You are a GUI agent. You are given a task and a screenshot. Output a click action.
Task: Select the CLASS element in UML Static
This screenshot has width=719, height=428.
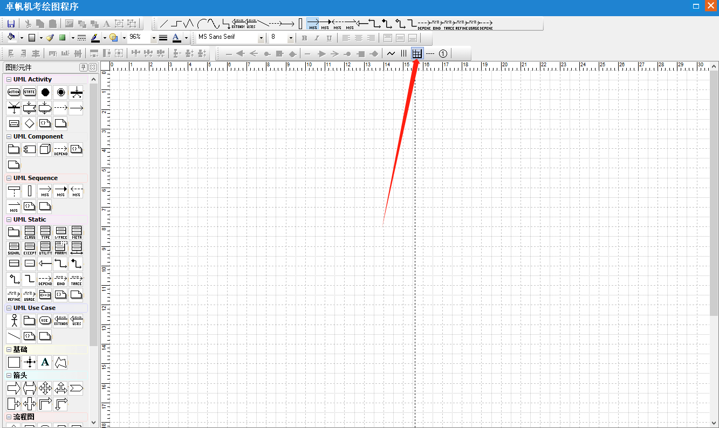pyautogui.click(x=30, y=233)
